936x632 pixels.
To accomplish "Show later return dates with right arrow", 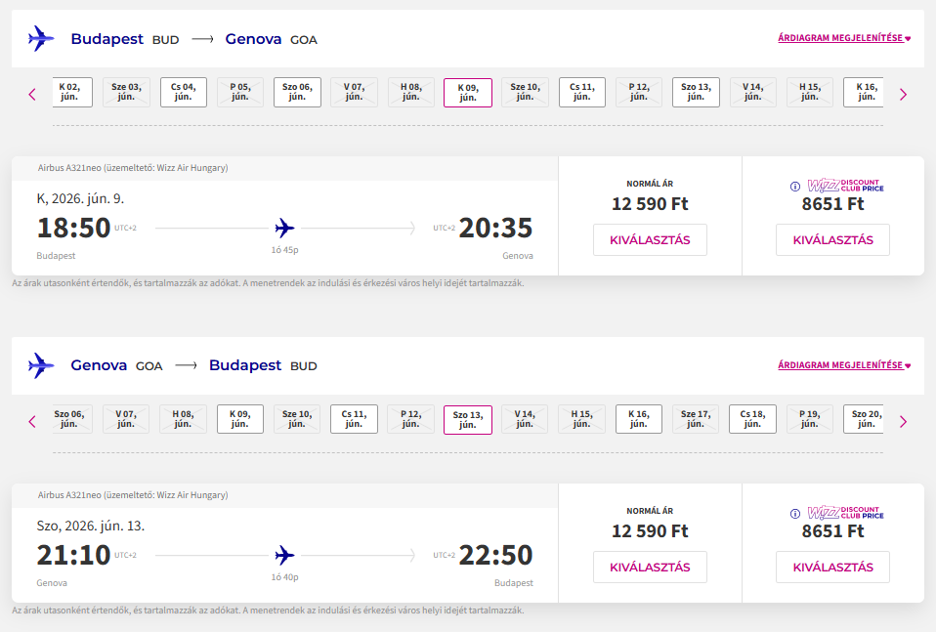I will (x=903, y=422).
